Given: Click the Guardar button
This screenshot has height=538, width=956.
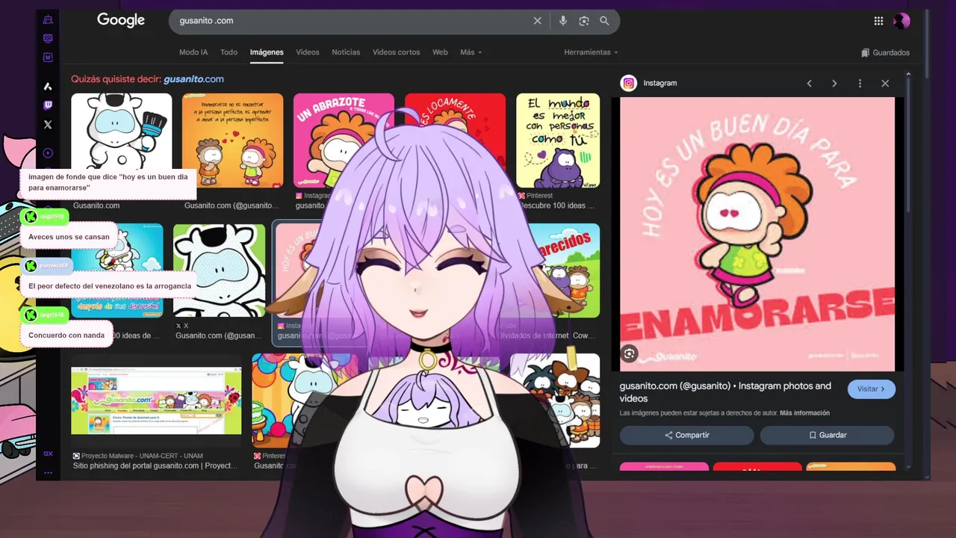Looking at the screenshot, I should (827, 435).
